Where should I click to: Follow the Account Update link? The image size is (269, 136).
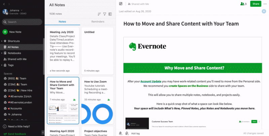151,81
